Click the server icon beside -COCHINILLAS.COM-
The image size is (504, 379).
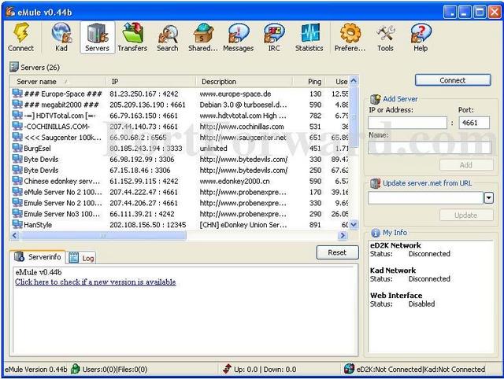(17, 126)
